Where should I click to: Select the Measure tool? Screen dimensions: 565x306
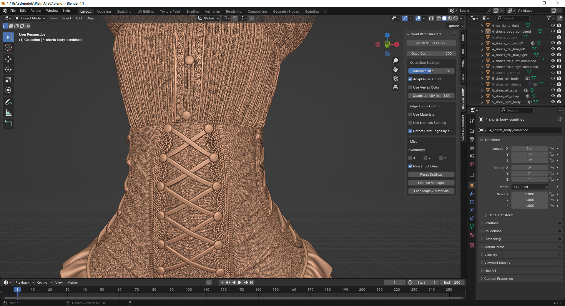[8, 112]
